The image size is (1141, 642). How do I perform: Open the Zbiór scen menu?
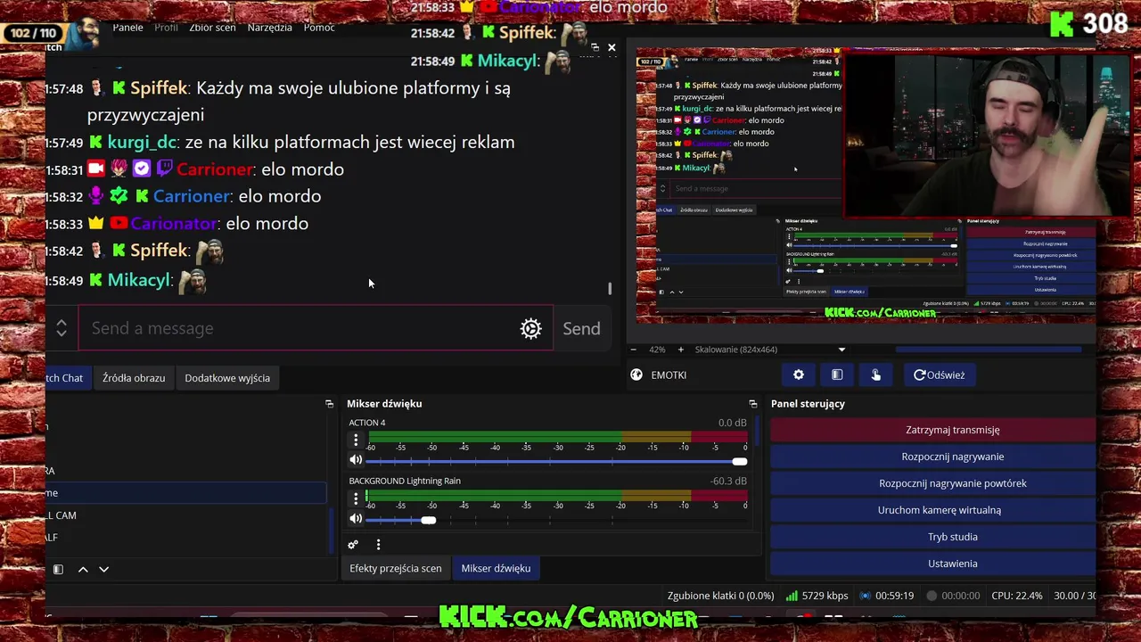212,28
